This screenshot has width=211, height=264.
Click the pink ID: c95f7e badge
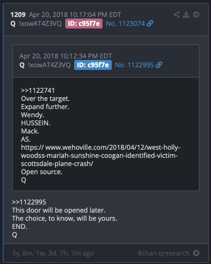[x=84, y=24]
